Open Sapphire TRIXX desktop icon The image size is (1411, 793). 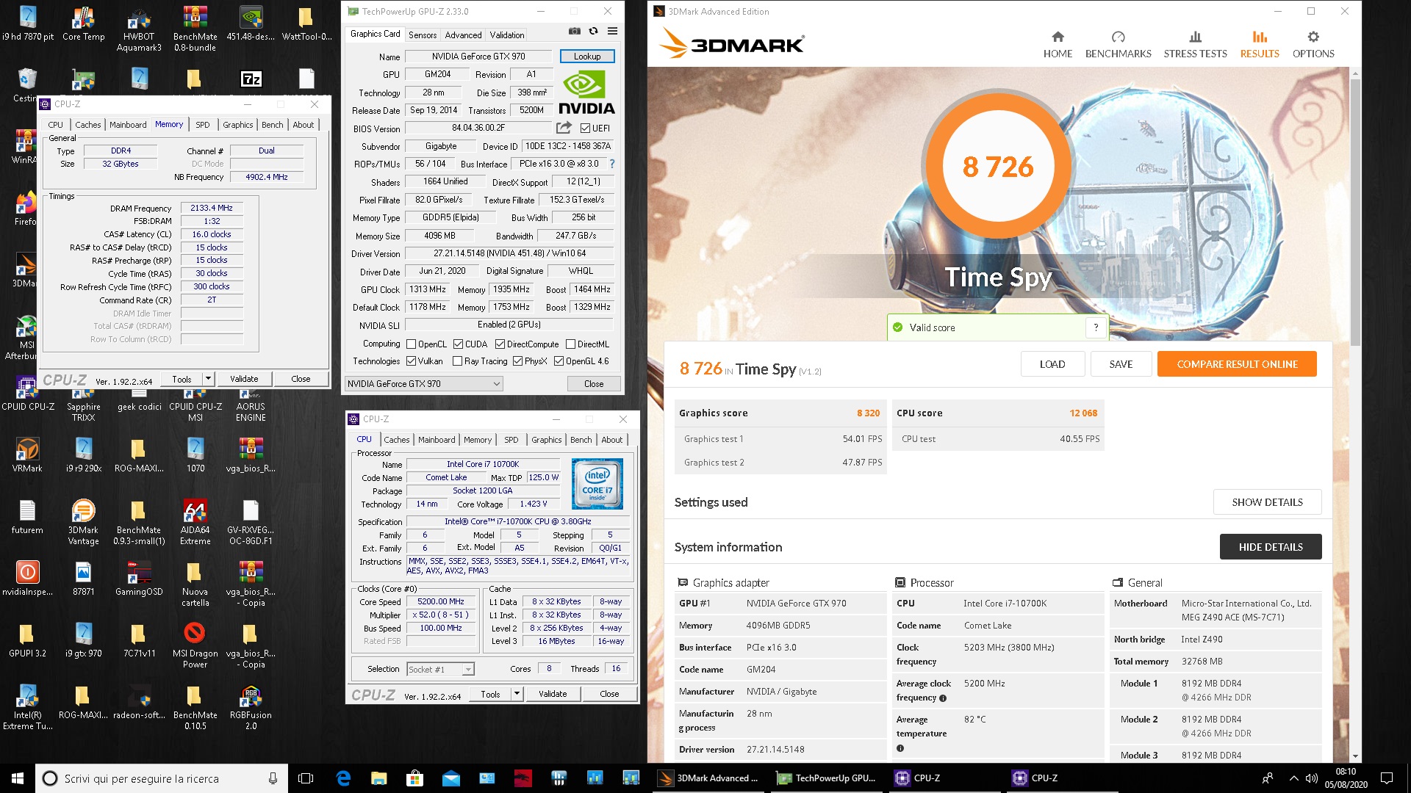click(x=83, y=405)
